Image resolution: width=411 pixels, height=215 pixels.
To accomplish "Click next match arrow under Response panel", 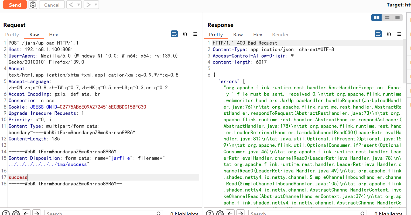I will click(x=240, y=213).
